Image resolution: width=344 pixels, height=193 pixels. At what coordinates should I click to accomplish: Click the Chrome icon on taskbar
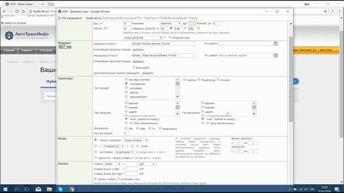(x=71, y=189)
